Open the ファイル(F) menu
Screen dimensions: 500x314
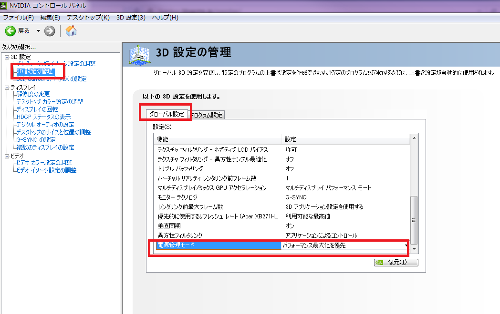pos(18,18)
